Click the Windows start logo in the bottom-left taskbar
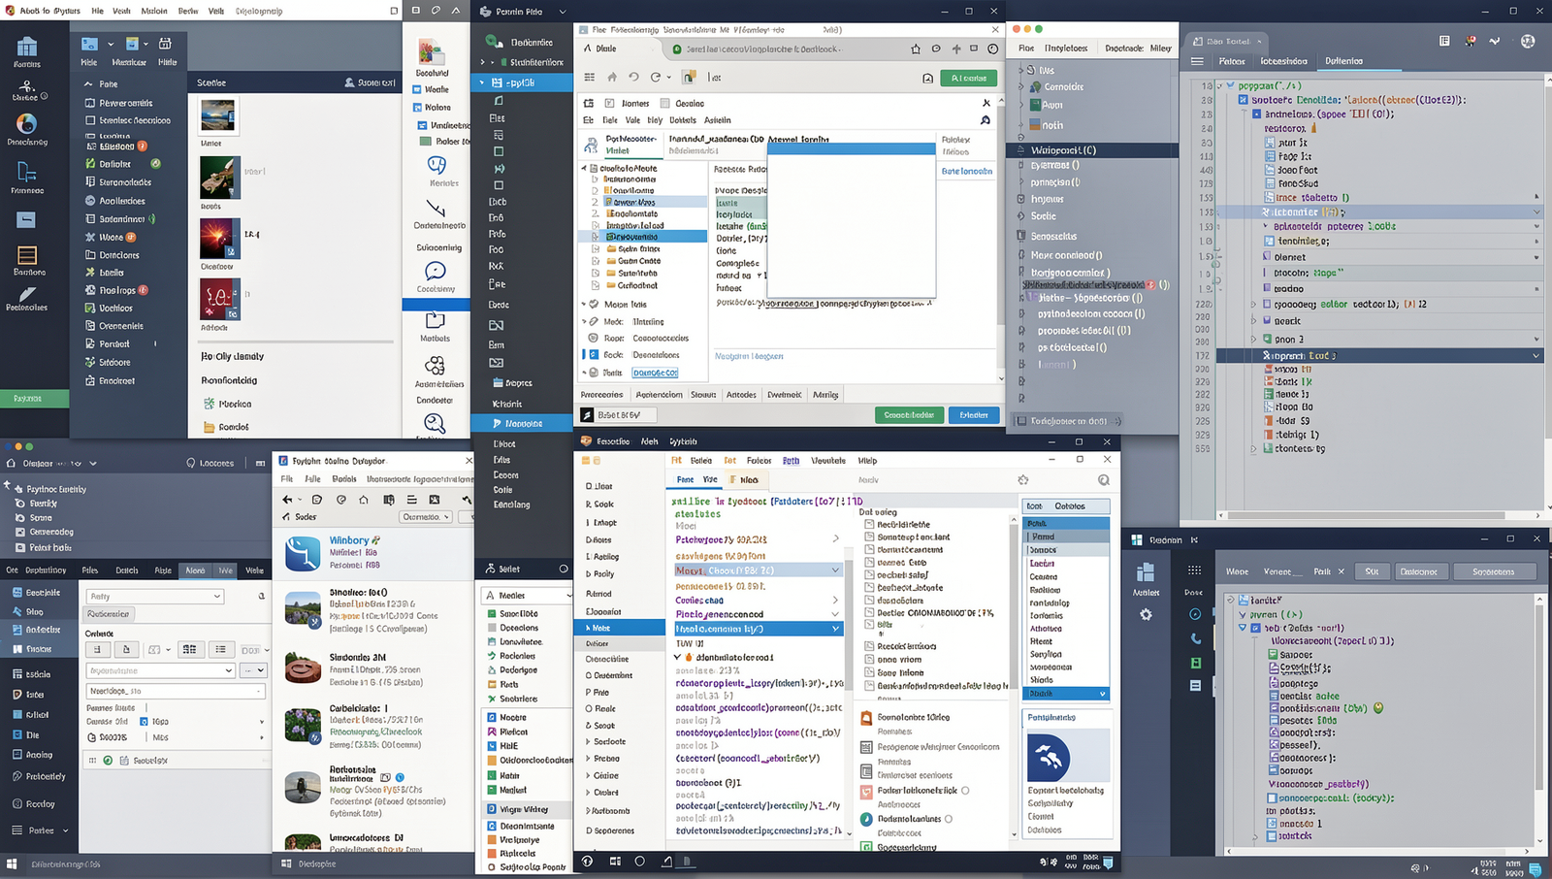1552x879 pixels. tap(12, 863)
